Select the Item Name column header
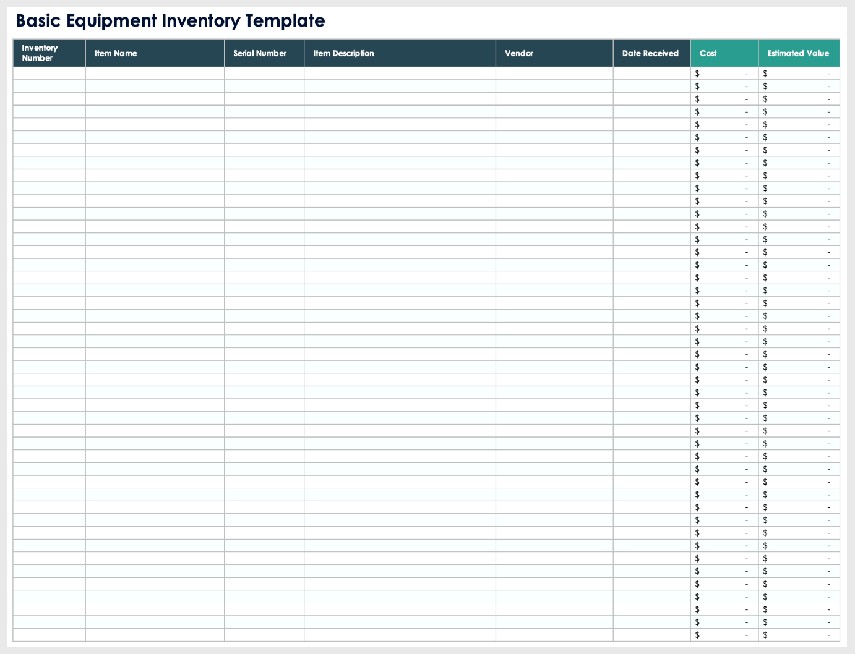This screenshot has width=855, height=654. [x=155, y=53]
